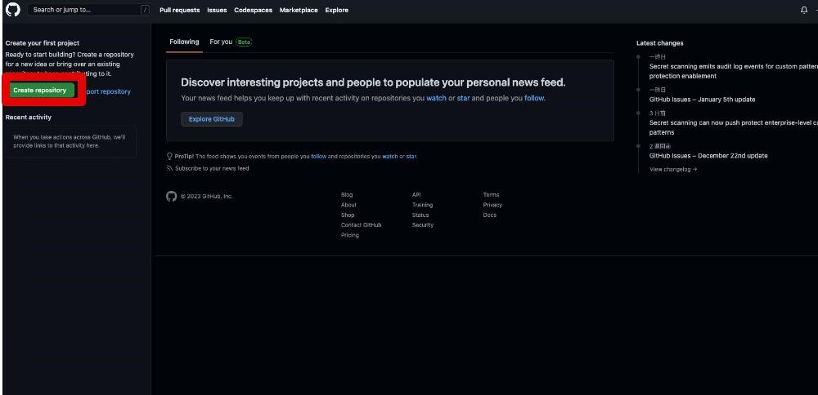Screen dimensions: 818x395
Task: Focus the Search or jump to field
Action: 89,10
